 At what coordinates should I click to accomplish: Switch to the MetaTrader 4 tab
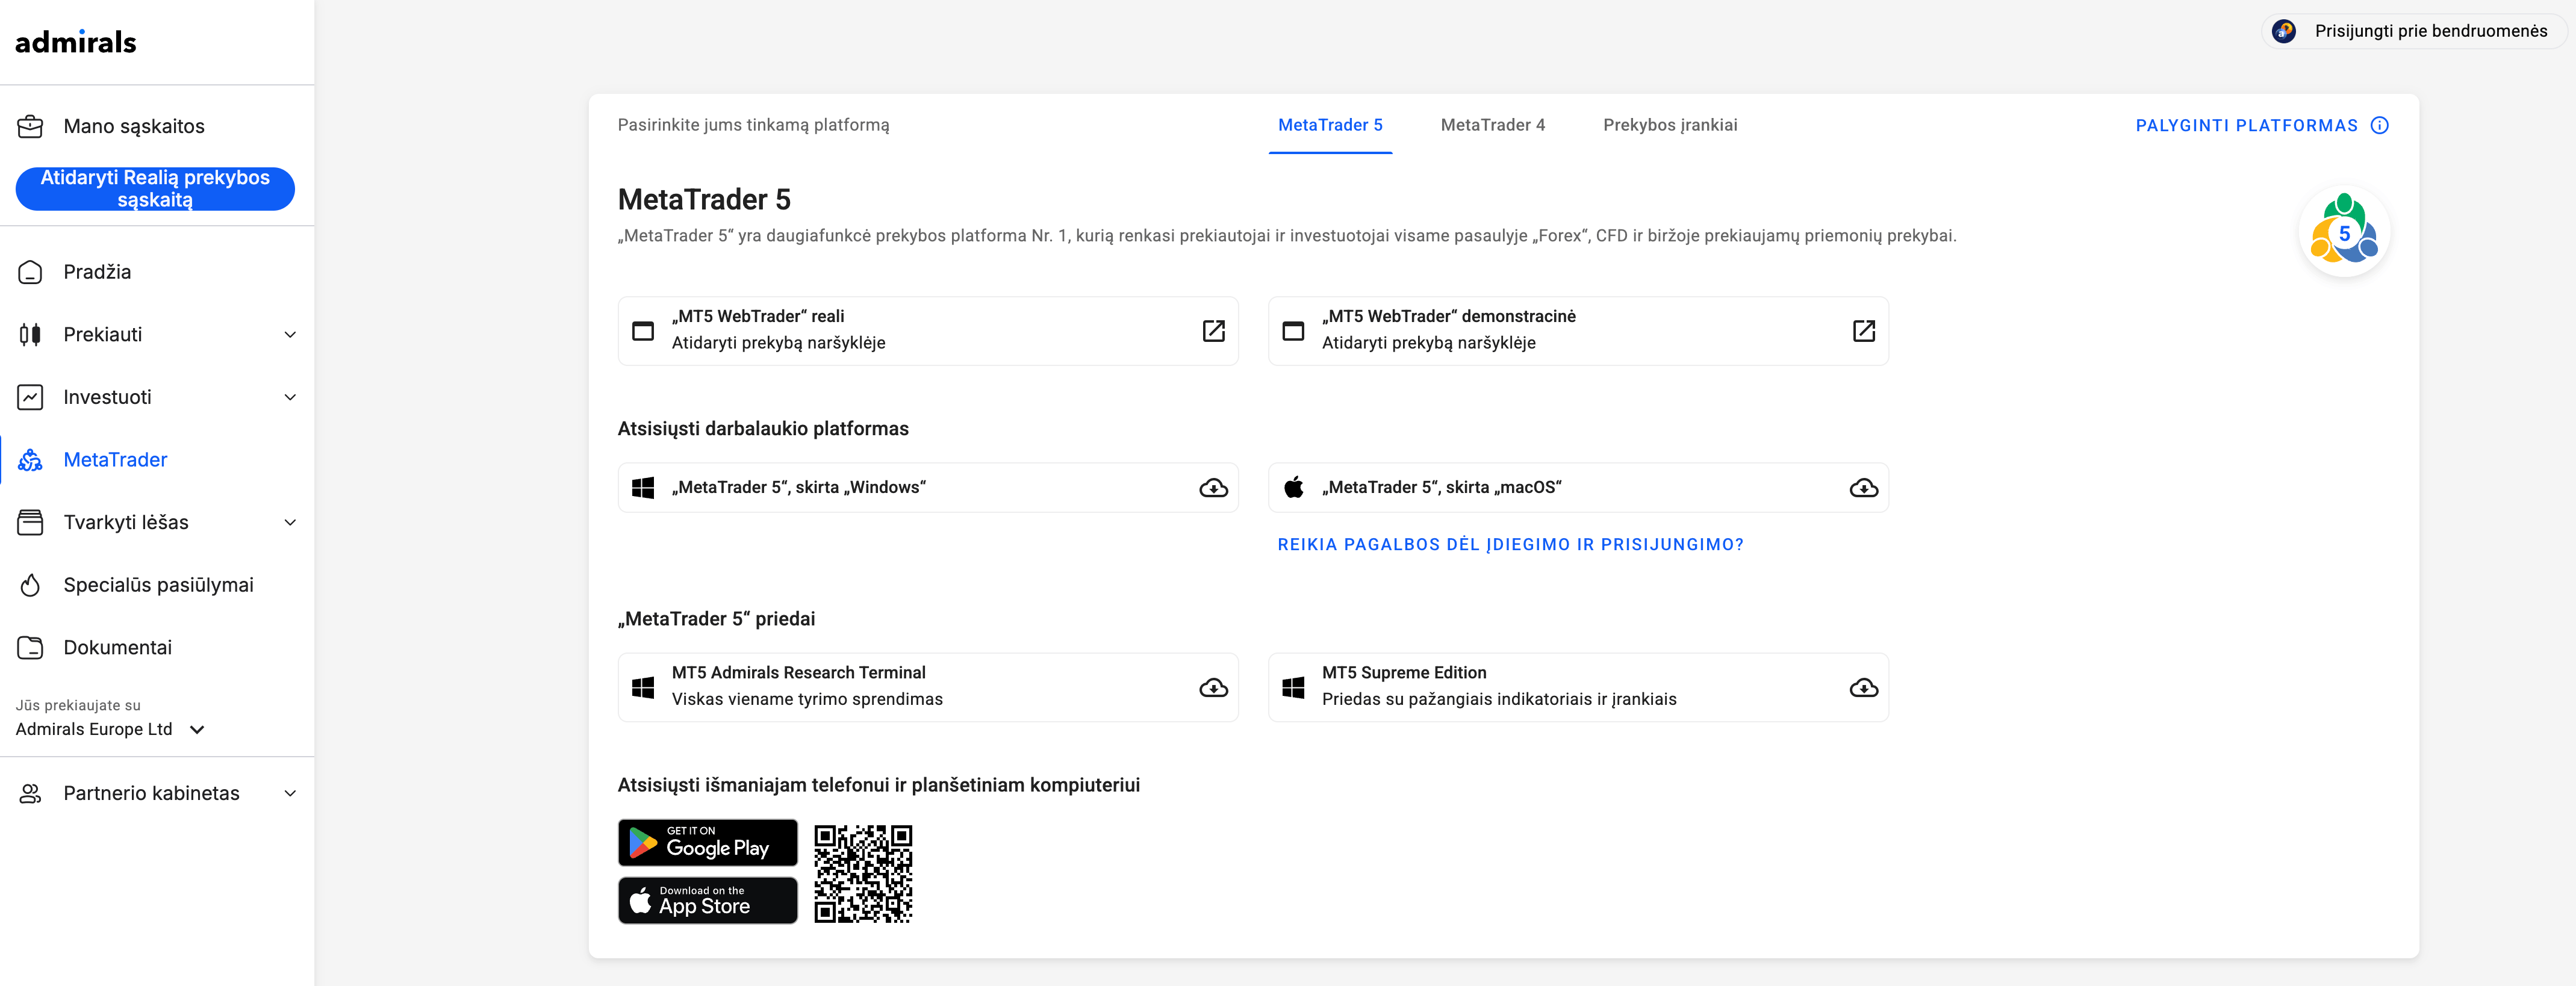tap(1492, 125)
